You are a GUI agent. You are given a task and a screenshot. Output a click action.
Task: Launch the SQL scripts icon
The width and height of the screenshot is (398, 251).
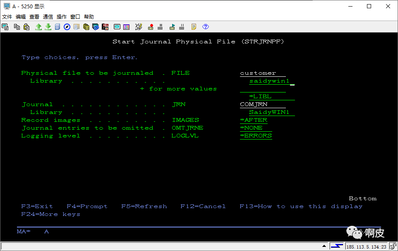pyautogui.click(x=105, y=27)
